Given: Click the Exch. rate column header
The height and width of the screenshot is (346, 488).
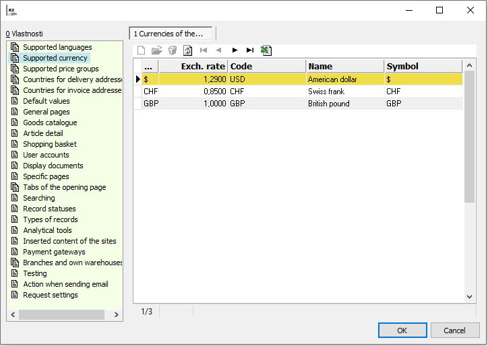Looking at the screenshot, I should (x=193, y=66).
